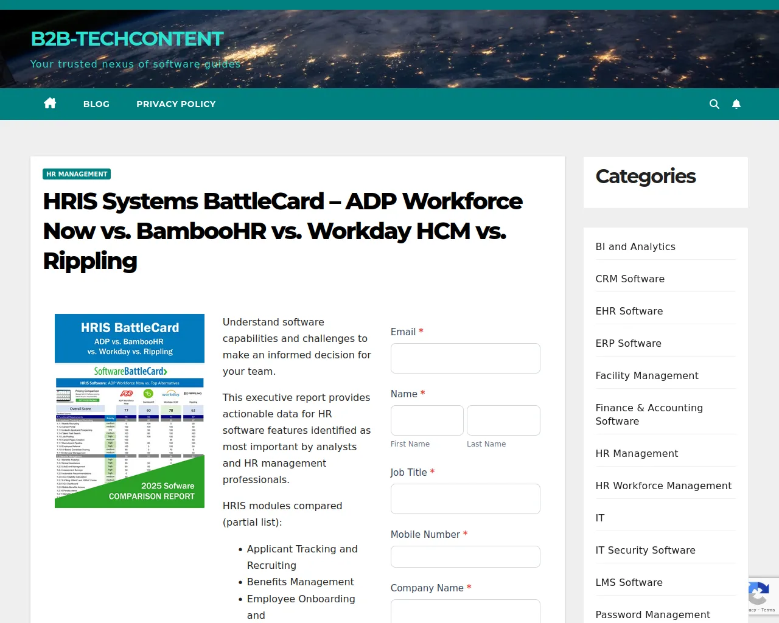
Task: Click the notification bell icon
Action: tap(736, 104)
